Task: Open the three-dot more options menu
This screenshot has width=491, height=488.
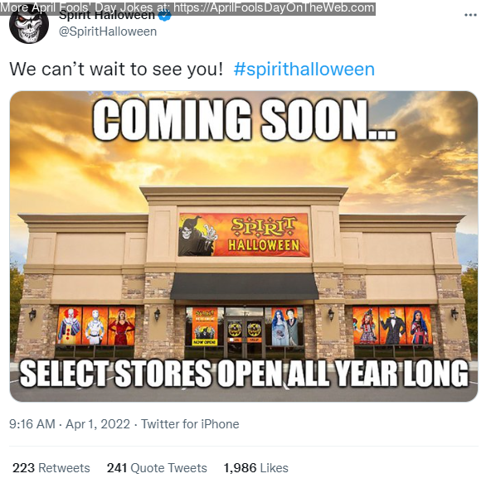Action: pyautogui.click(x=470, y=15)
